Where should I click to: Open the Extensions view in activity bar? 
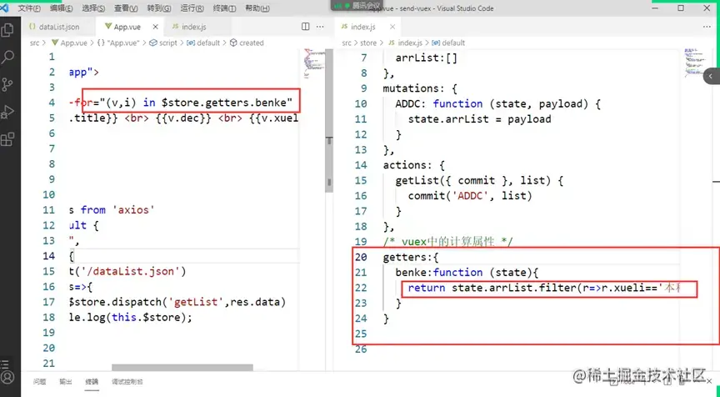tap(7, 139)
